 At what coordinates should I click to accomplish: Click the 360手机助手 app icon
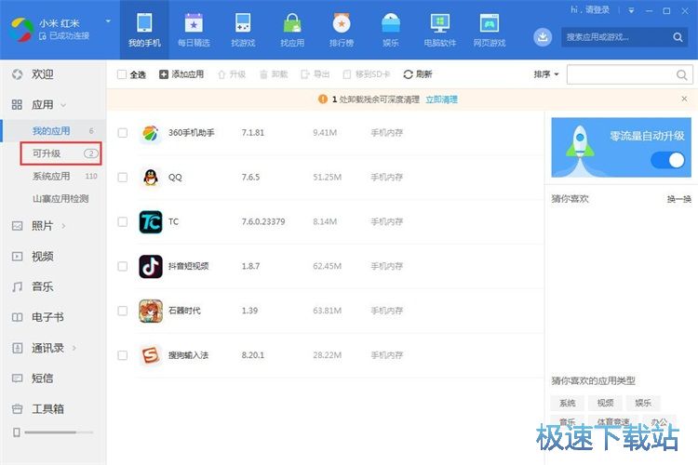coord(151,133)
